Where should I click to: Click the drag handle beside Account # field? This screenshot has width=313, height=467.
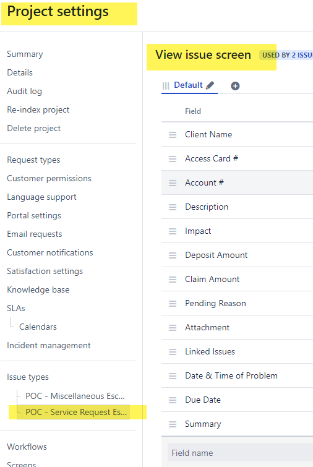coord(173,183)
